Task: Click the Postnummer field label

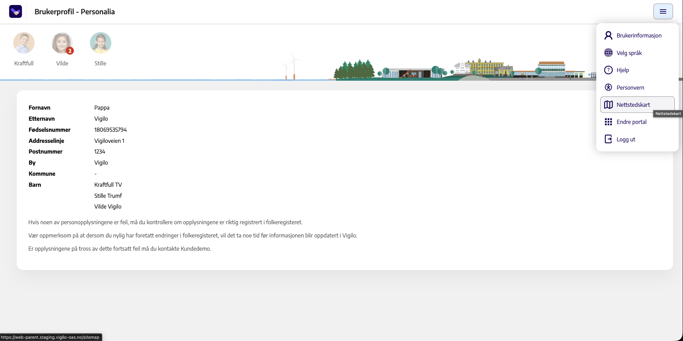Action: pos(46,151)
